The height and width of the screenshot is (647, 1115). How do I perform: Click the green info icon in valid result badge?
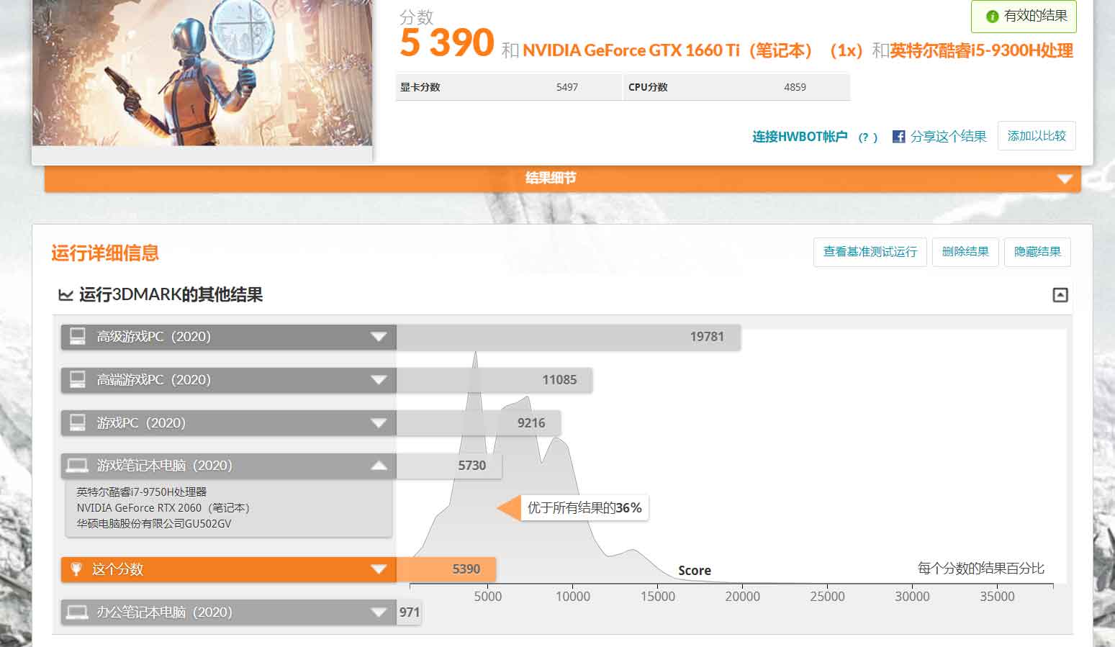[x=992, y=16]
